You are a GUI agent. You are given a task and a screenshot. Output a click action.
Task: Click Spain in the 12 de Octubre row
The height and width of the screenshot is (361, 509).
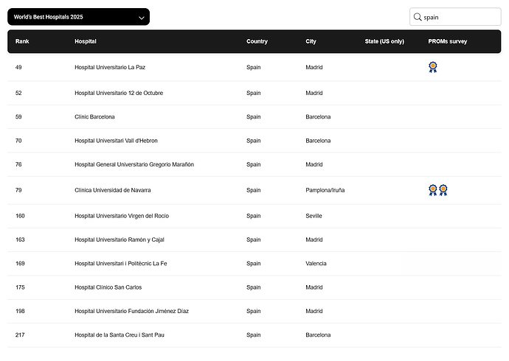(254, 93)
